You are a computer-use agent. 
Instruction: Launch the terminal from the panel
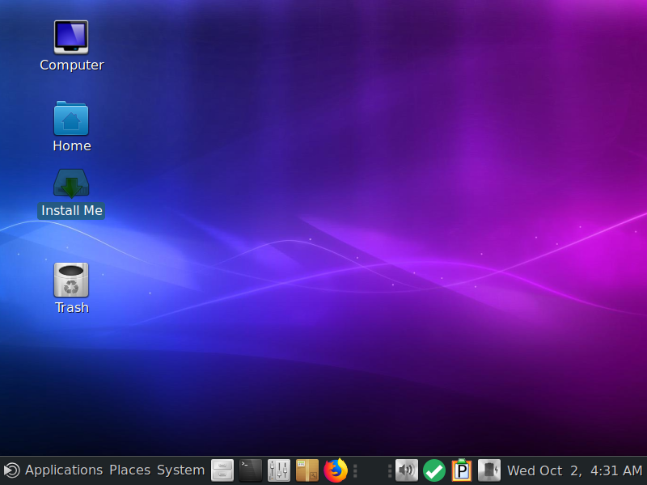(251, 470)
